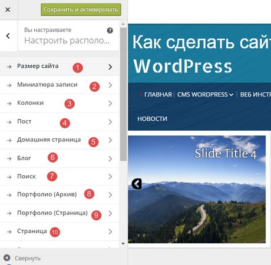Open the help question mark icon
The image size is (271, 265).
click(110, 31)
